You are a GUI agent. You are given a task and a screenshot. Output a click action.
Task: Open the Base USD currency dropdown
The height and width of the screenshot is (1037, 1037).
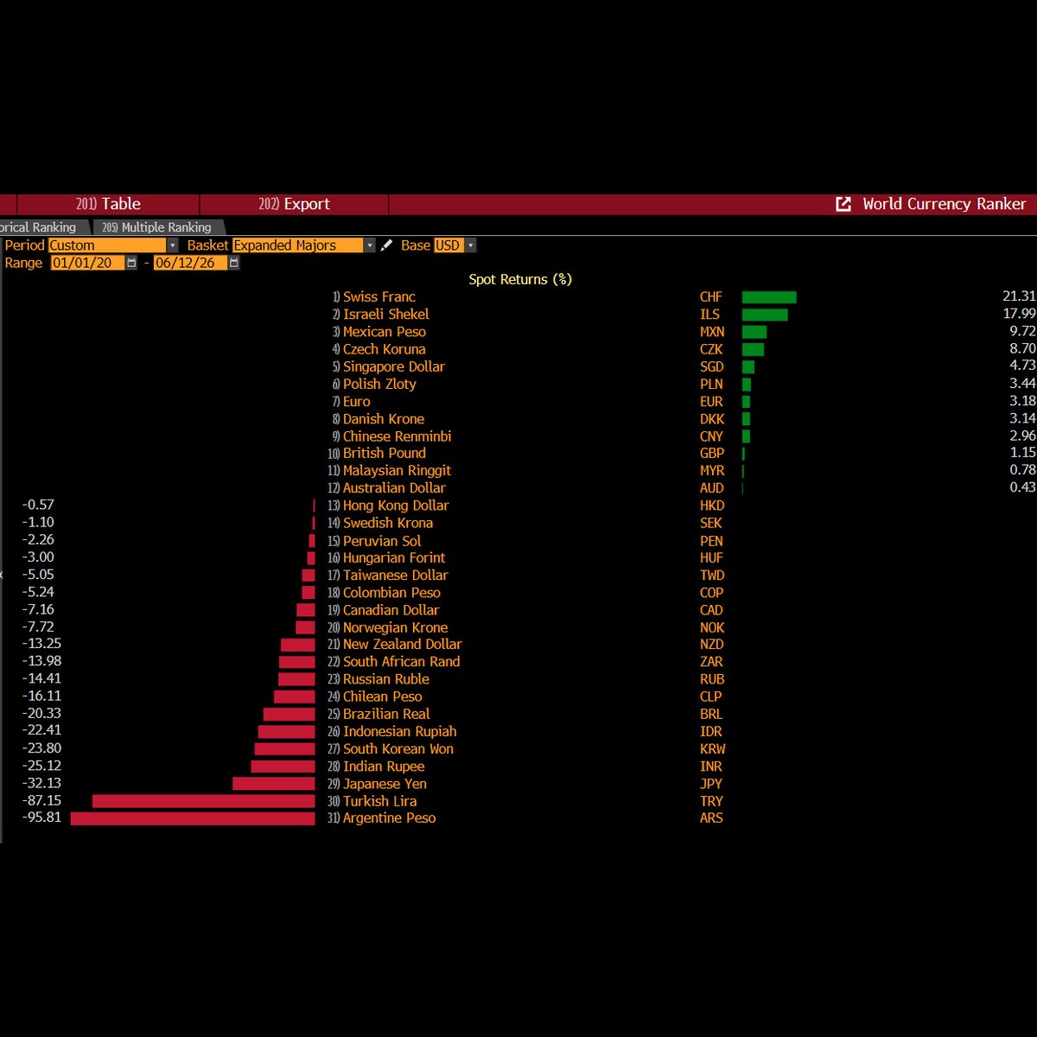tap(471, 245)
